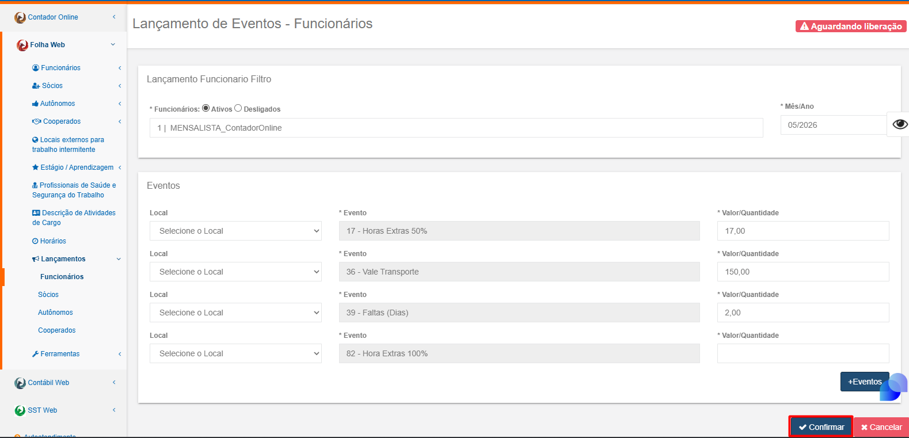Open Descrição de Atividades de Cargo

(x=74, y=218)
